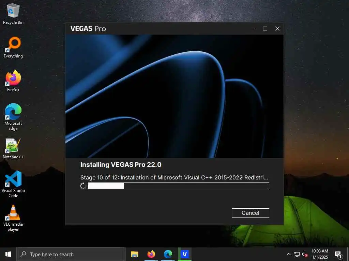Select the Microsoft Edge desktop shortcut
349x261 pixels.
click(13, 117)
